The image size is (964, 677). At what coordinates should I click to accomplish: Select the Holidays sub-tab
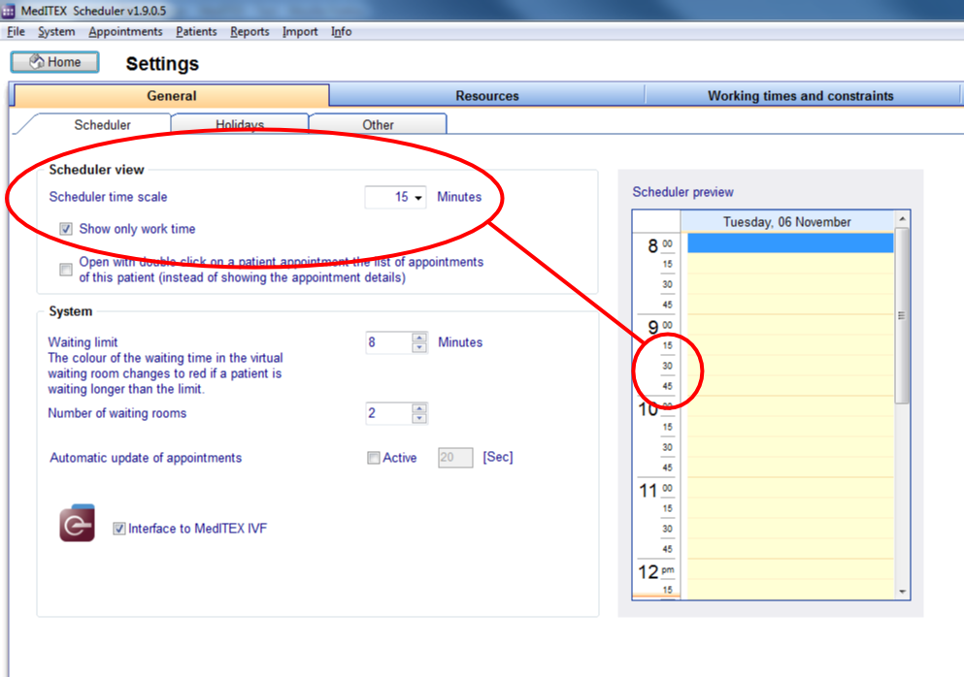point(240,124)
